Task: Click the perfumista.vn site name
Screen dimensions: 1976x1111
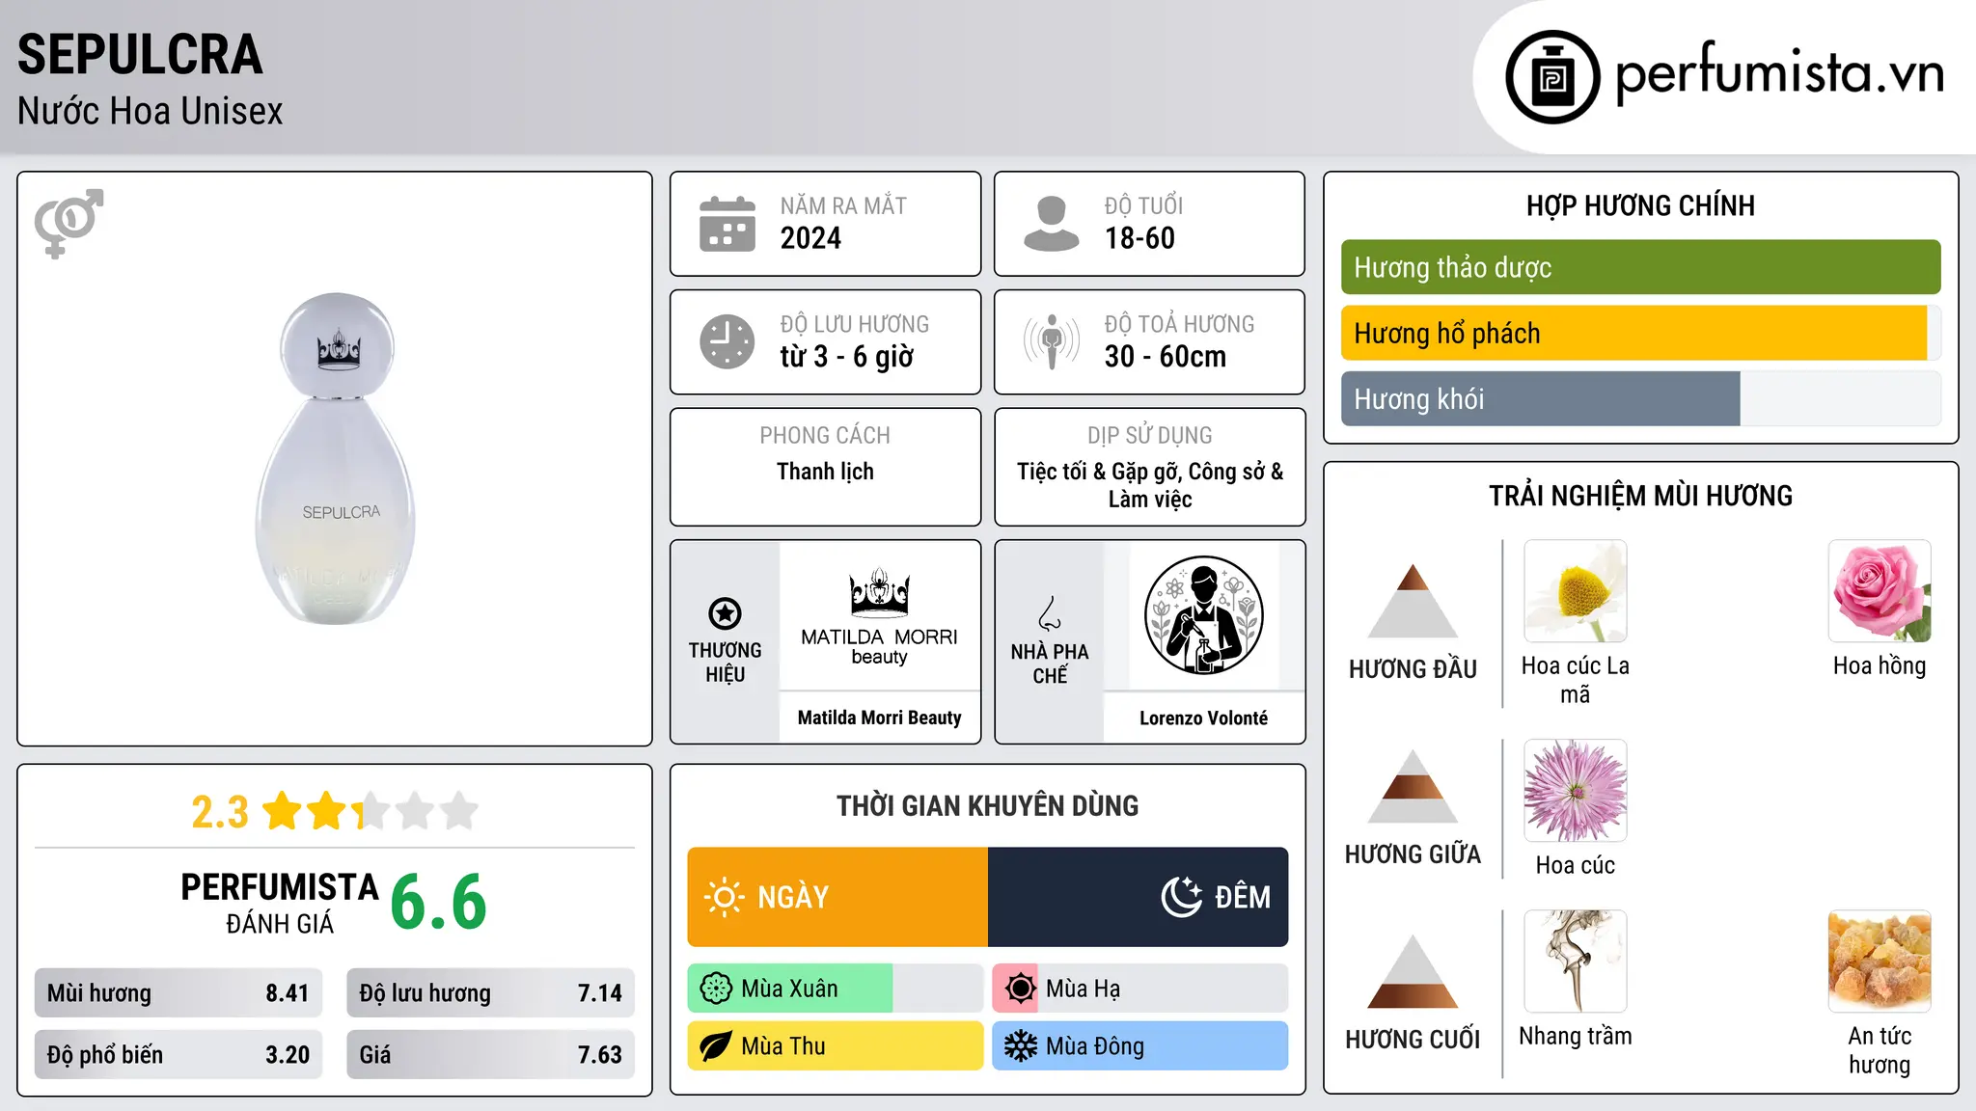Action: coord(1780,73)
